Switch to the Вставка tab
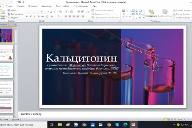The width and height of the screenshot is (192, 128). (x=9, y=6)
